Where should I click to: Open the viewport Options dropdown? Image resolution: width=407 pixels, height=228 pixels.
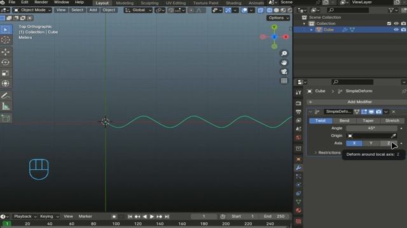278,18
